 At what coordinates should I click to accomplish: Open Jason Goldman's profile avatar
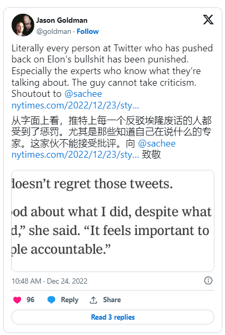(x=23, y=25)
